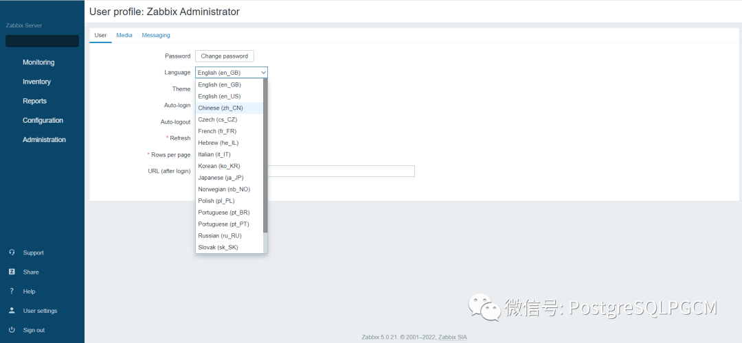Click the language list scrollbar
The height and width of the screenshot is (343, 742).
pos(265,156)
